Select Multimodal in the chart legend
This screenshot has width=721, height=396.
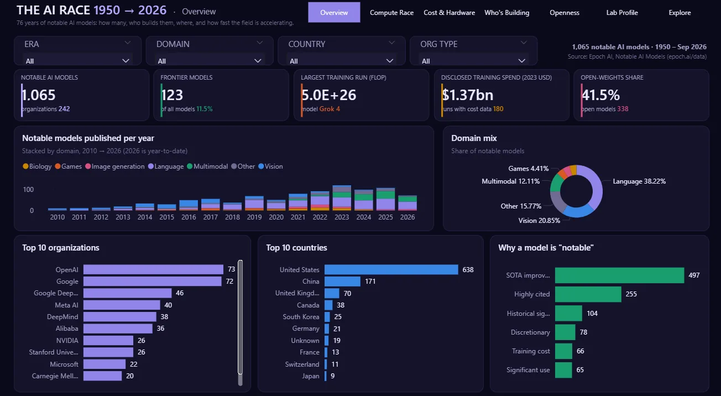click(207, 166)
